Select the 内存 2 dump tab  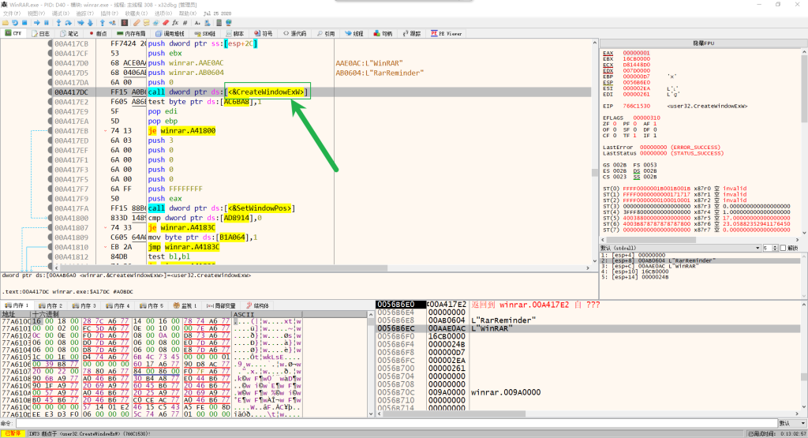point(51,305)
